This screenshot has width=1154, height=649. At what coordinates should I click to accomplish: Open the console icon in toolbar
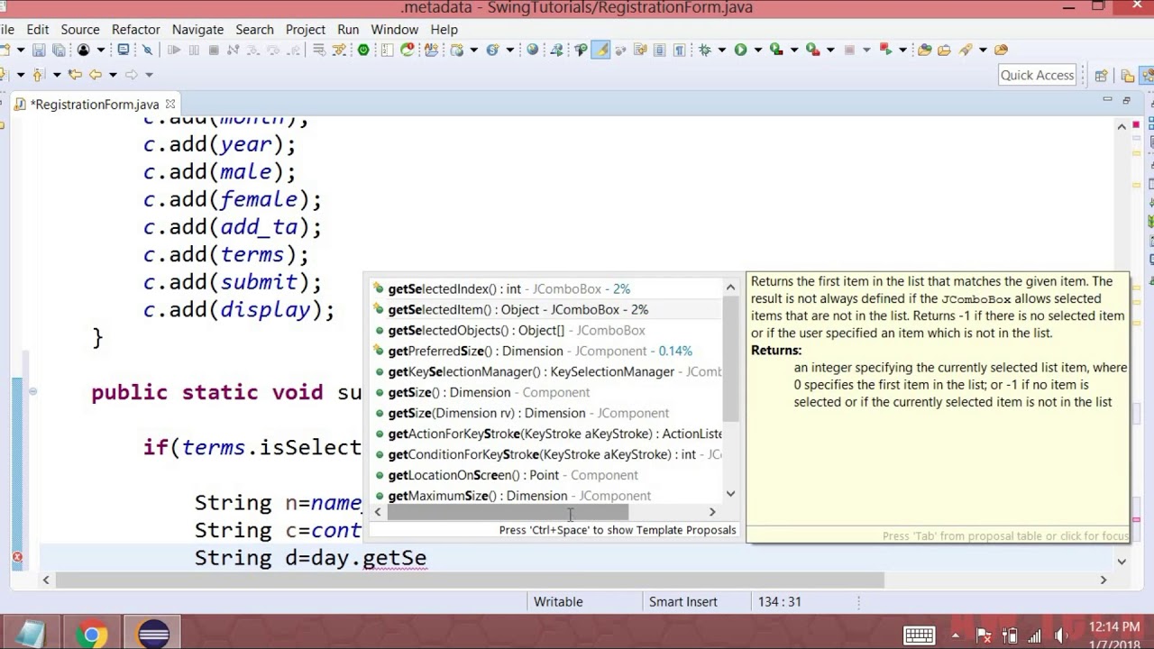click(123, 50)
